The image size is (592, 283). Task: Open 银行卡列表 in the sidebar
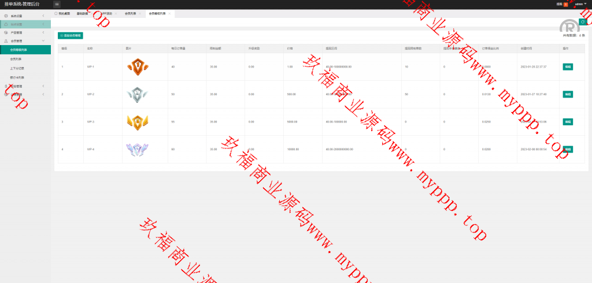(x=17, y=77)
